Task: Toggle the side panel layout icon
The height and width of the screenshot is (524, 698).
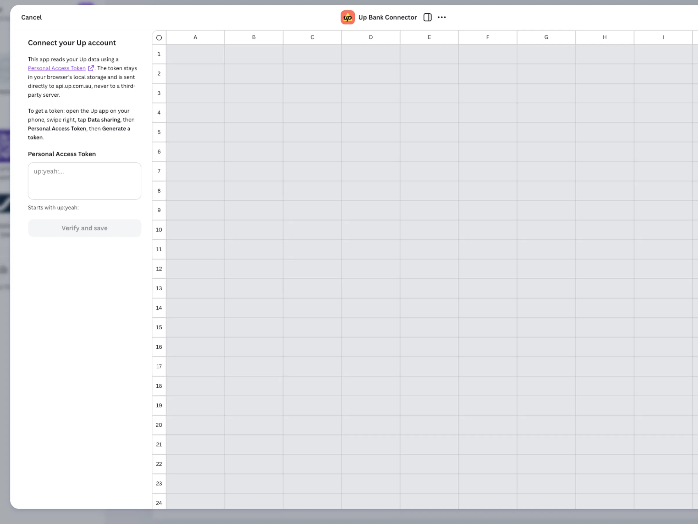Action: [x=427, y=17]
